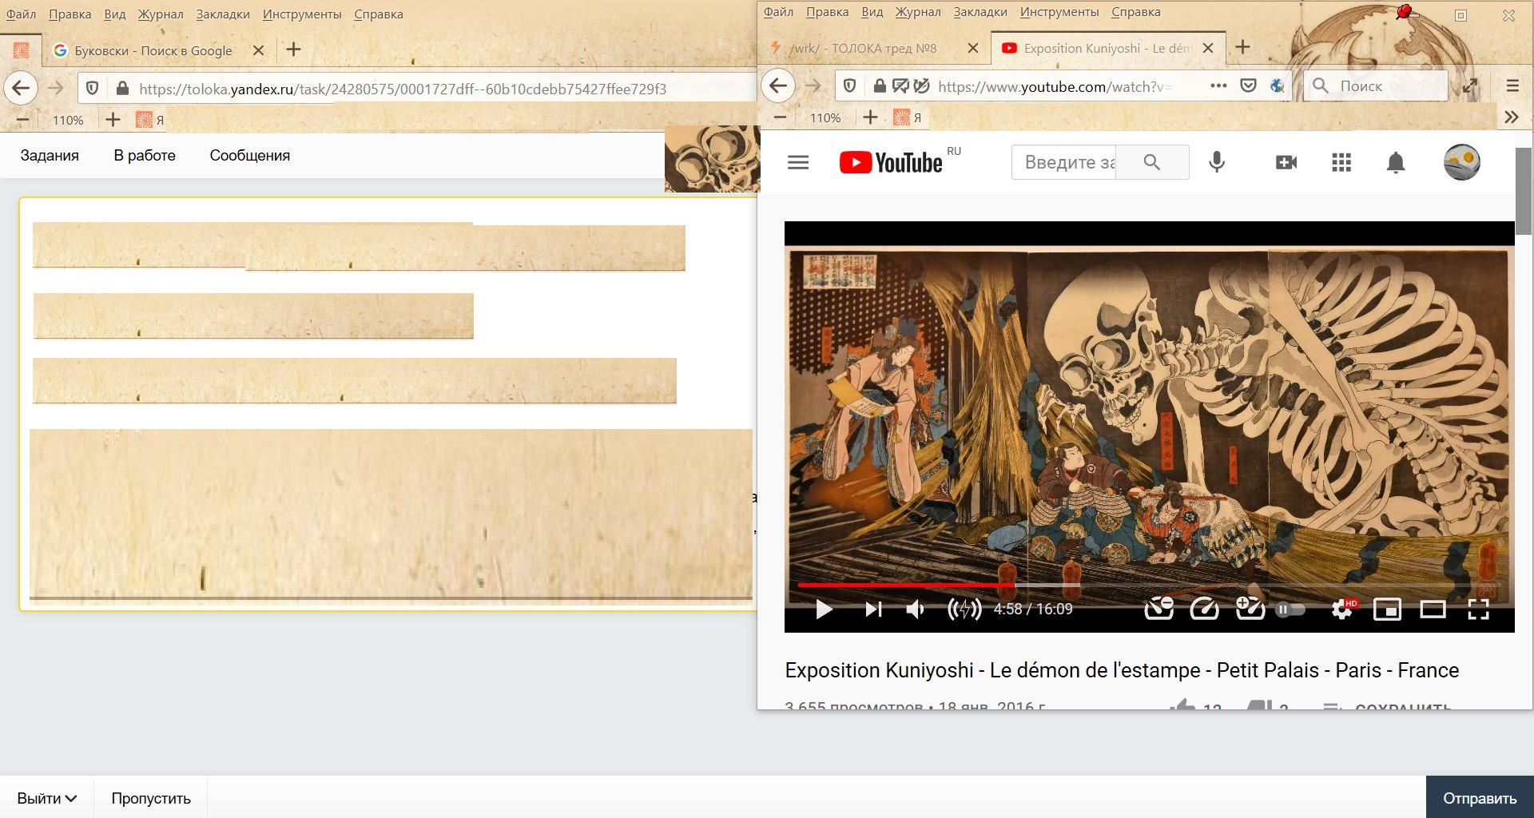Expand the Выйти dropdown

tap(46, 798)
